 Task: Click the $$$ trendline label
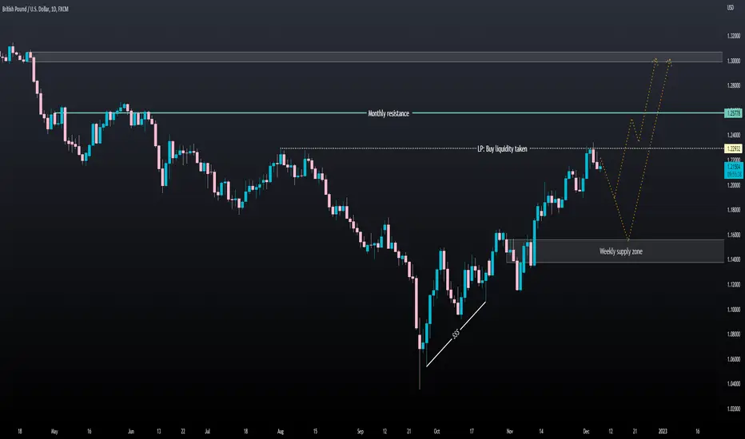(x=456, y=334)
